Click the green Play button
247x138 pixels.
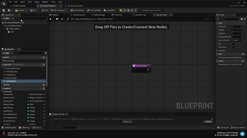[121, 10]
